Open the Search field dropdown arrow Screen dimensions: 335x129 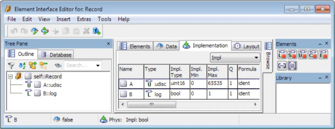pos(98,65)
